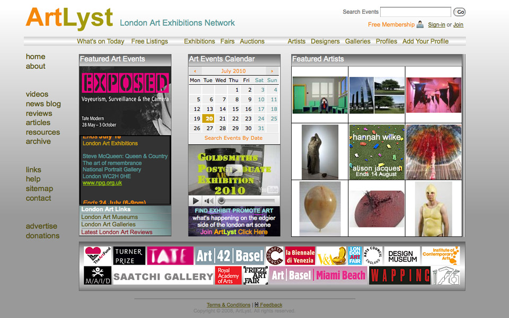509x318 pixels.
Task: Open Royal Academy of Arts logo
Action: (x=228, y=276)
